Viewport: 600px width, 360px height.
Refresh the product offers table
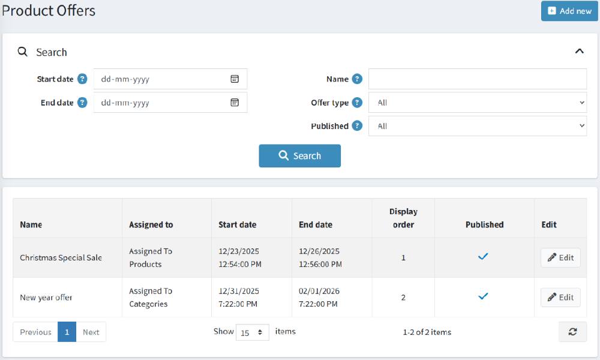click(572, 332)
